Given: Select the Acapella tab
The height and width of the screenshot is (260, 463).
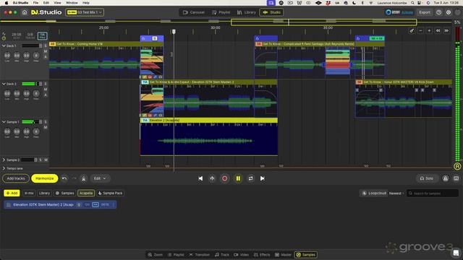Looking at the screenshot, I should tap(86, 193).
